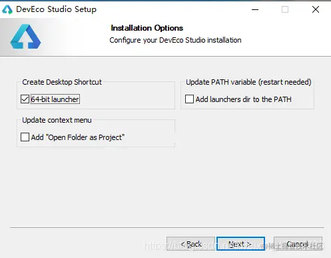331x258 pixels.
Task: Click the "Create Desktop Shortcut" group title
Action: coord(62,82)
